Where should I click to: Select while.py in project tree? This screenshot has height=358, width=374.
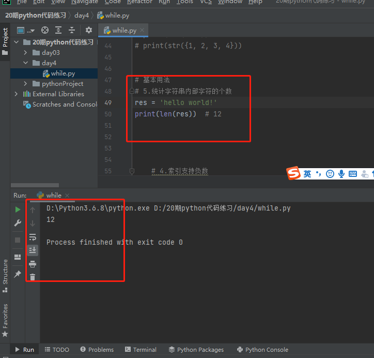(x=54, y=73)
